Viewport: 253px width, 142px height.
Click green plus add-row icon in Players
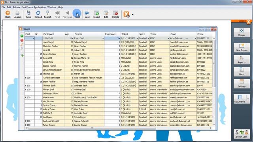pyautogui.click(x=22, y=36)
